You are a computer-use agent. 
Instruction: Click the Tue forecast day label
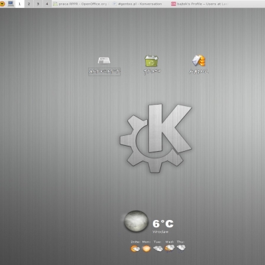coord(158,242)
